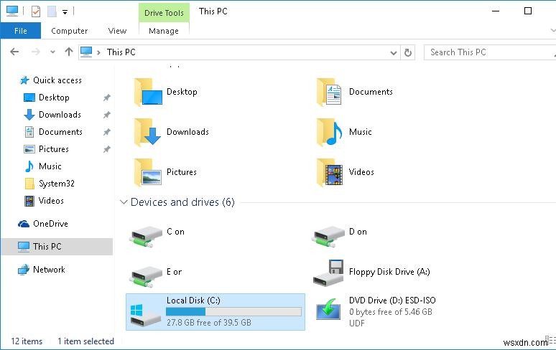The height and width of the screenshot is (350, 556).
Task: Click pin icon next to sidebar Desktop
Action: [107, 98]
